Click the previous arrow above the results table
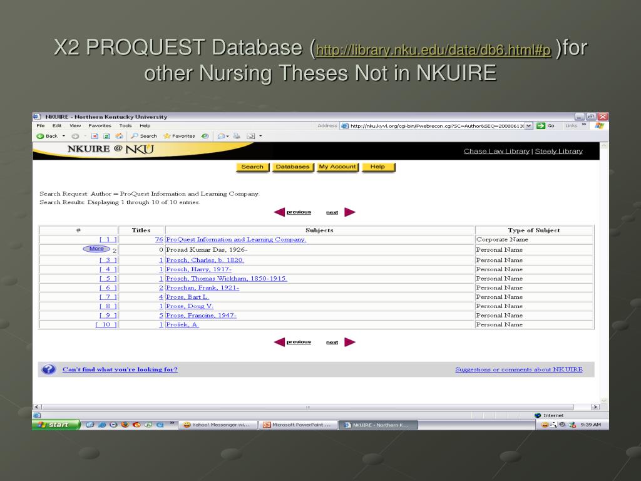The width and height of the screenshot is (641, 481). (x=280, y=212)
